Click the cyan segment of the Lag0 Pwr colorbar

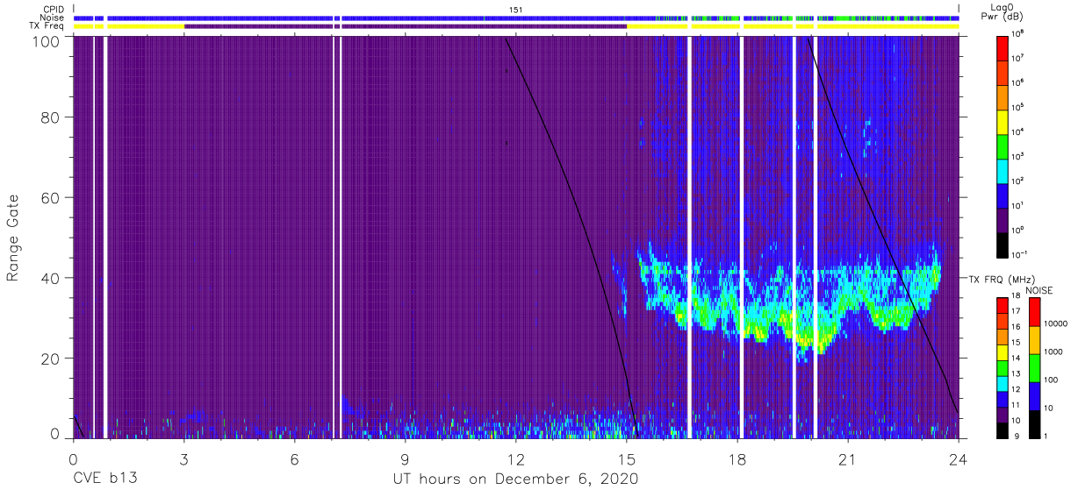(x=1003, y=172)
